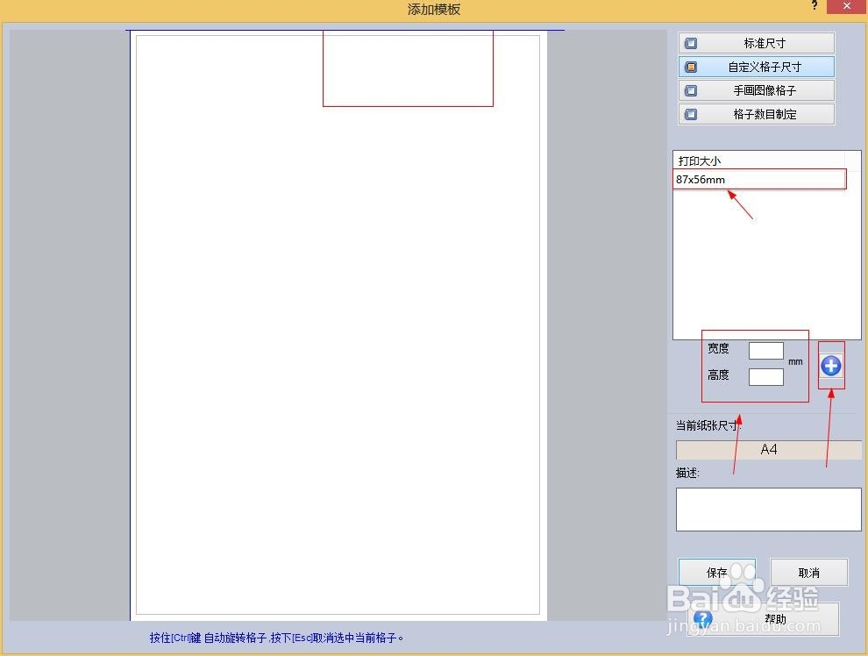The image size is (868, 656).
Task: Click the blue plus add-size icon
Action: click(831, 366)
